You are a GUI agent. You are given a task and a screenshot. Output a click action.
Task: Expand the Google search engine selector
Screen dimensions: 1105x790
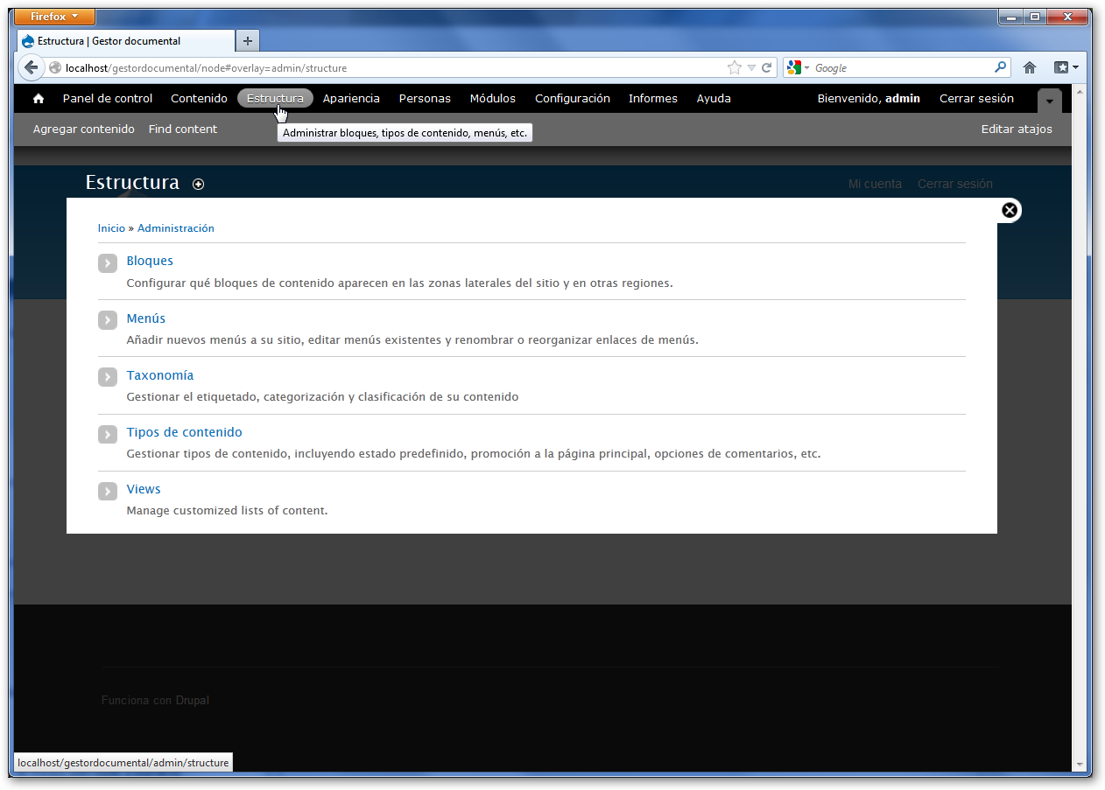(x=798, y=67)
